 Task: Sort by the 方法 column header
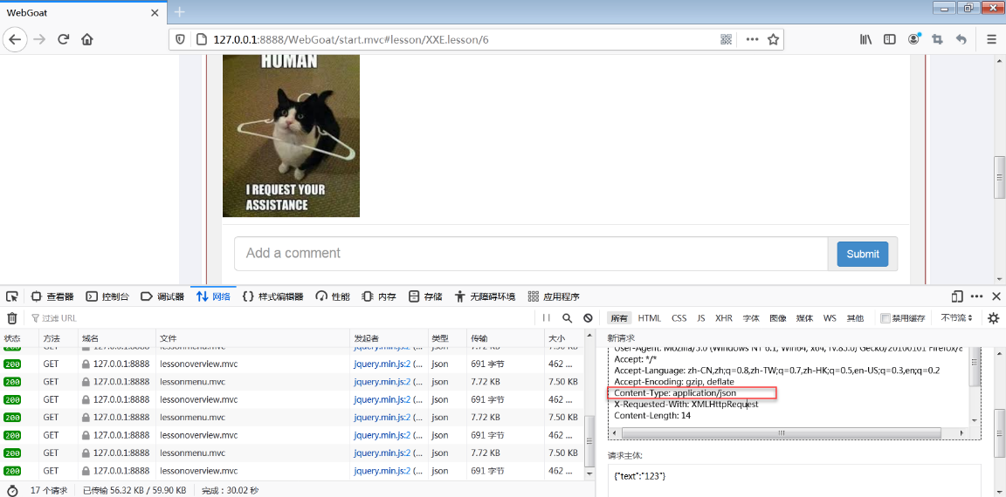coord(57,337)
